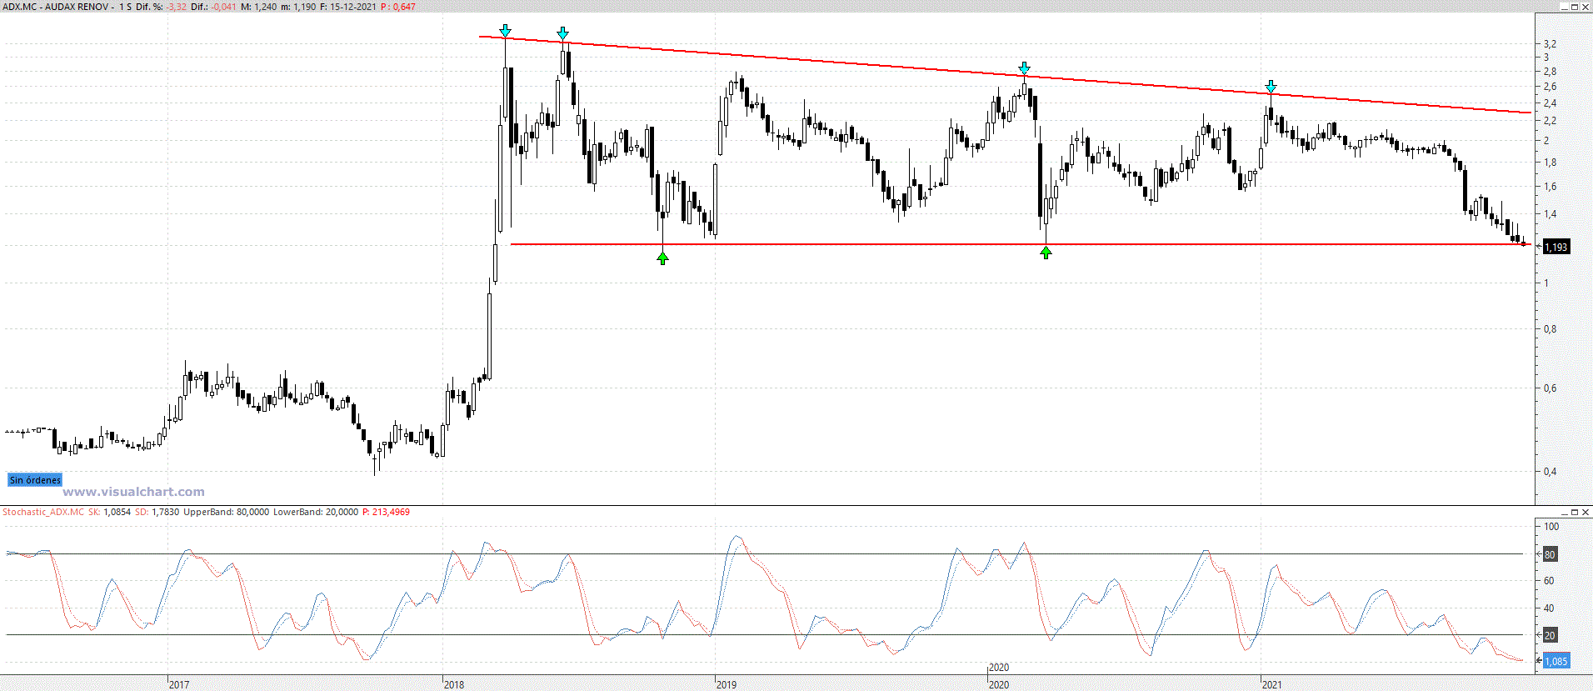Maximize the ADX.MC price chart panel

click(1575, 7)
